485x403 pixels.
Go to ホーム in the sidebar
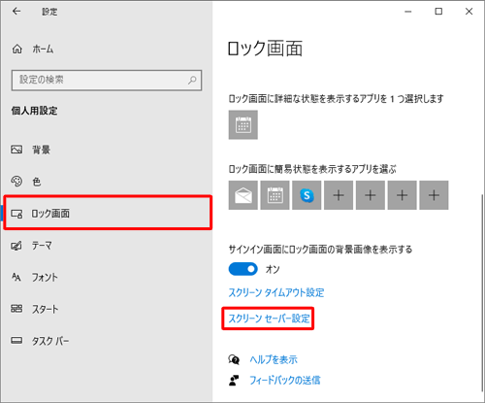click(43, 50)
